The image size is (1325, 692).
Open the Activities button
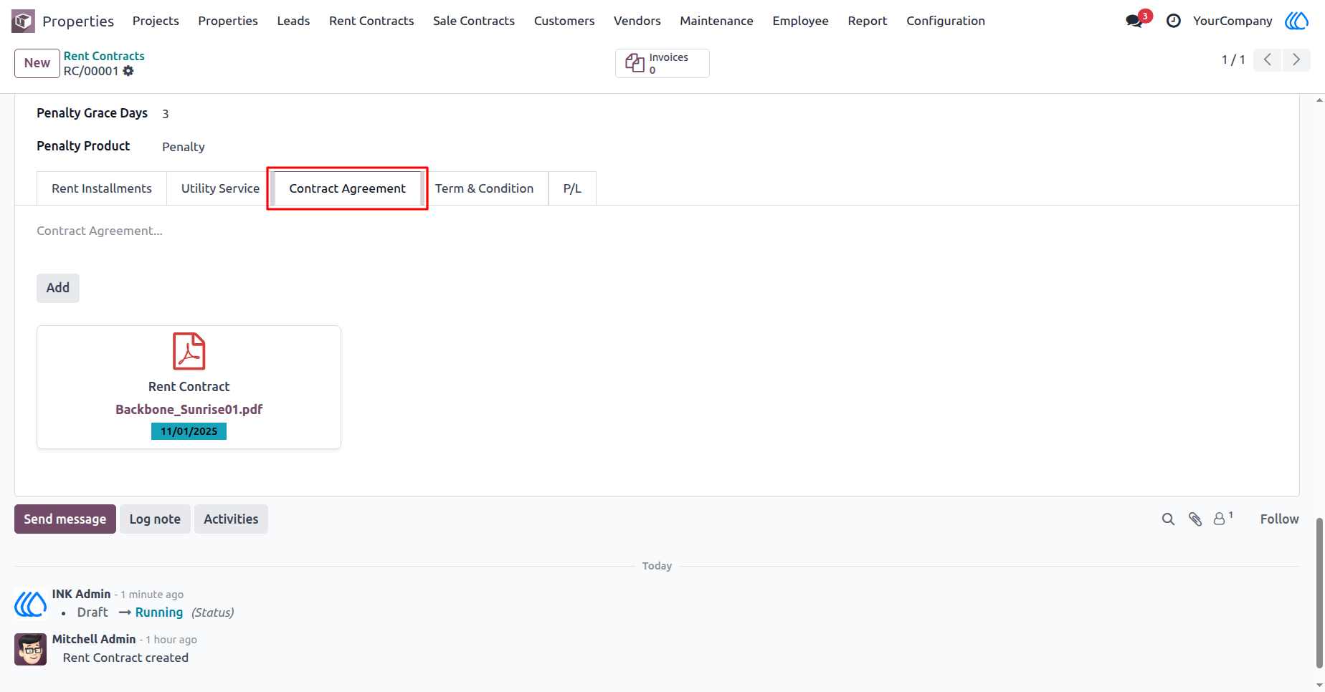pyautogui.click(x=231, y=519)
